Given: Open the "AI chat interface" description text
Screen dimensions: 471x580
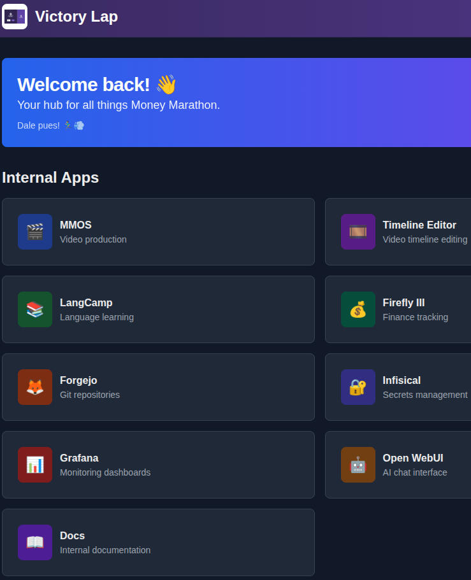Looking at the screenshot, I should tap(415, 473).
